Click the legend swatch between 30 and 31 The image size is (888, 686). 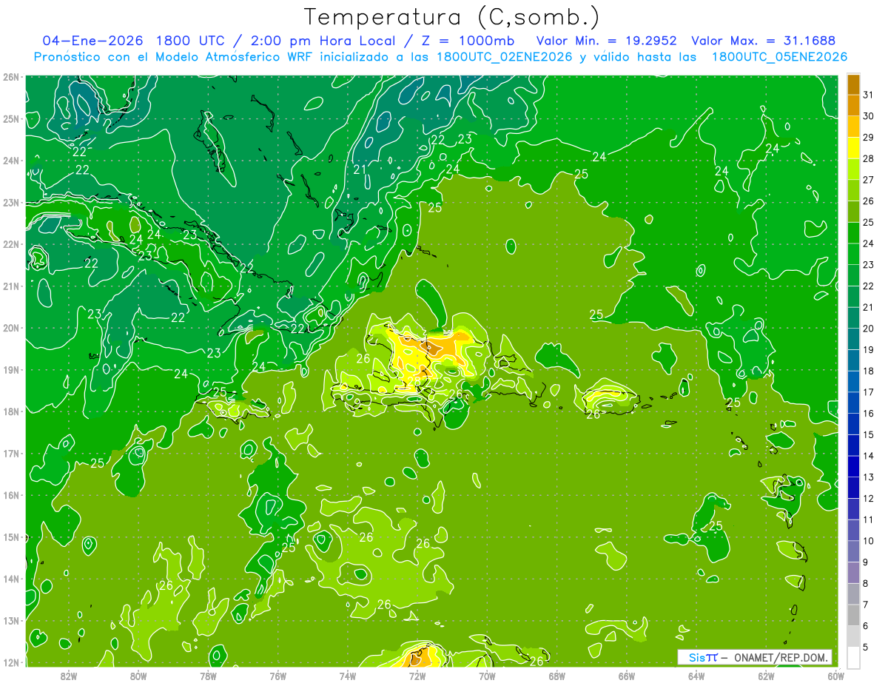pyautogui.click(x=853, y=106)
